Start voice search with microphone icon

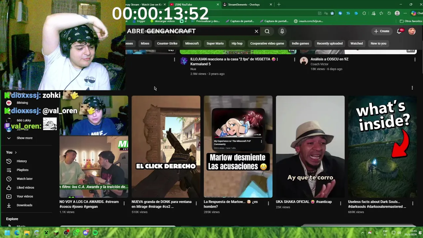coord(282,31)
